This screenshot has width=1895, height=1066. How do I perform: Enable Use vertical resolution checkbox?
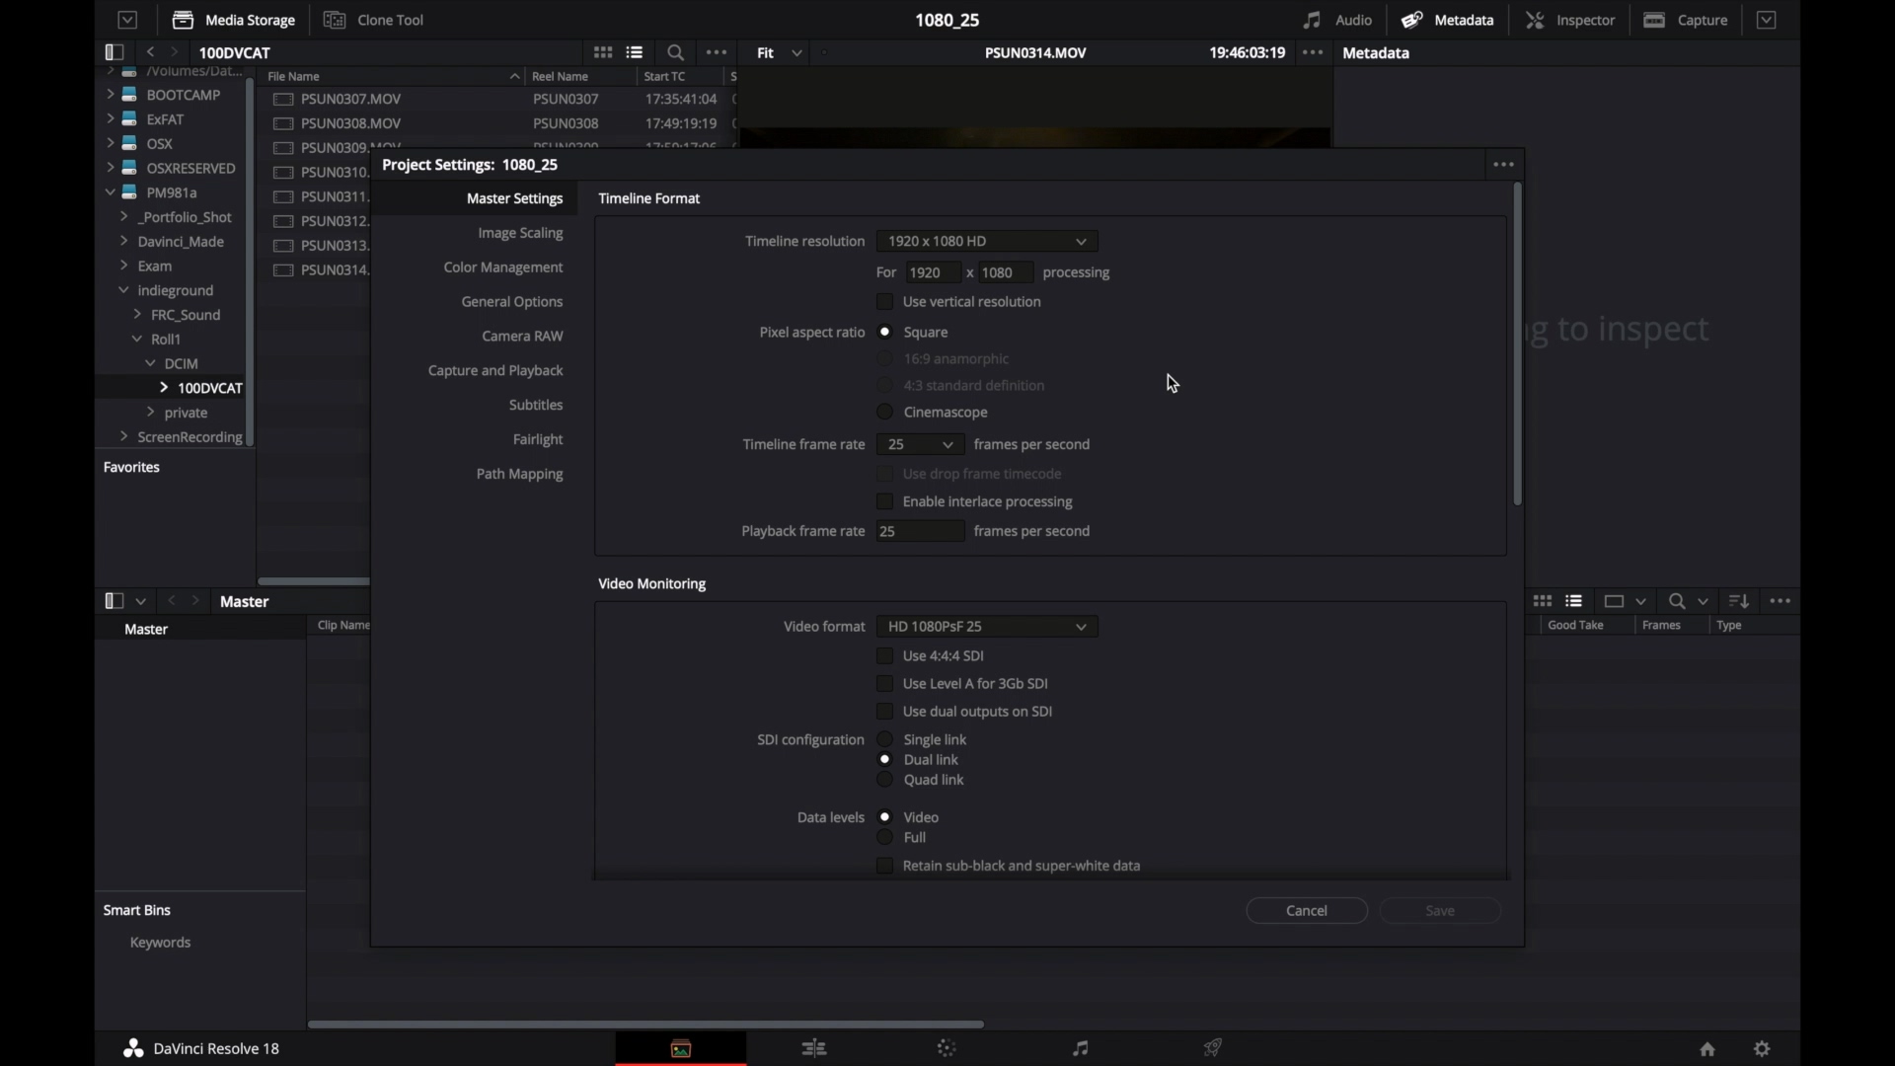coord(885,301)
